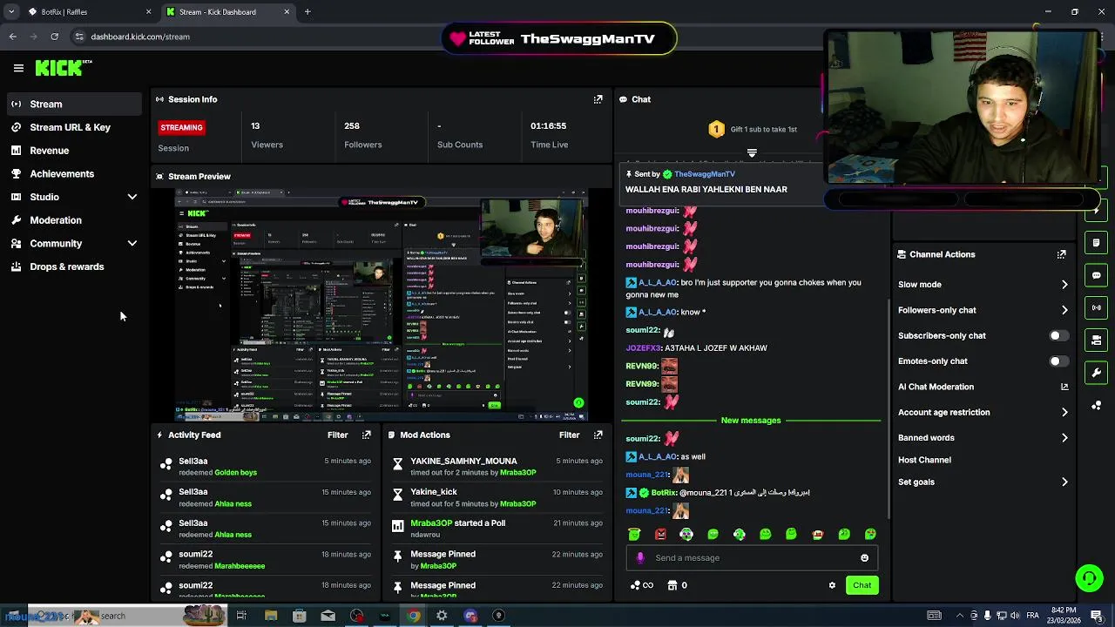Click the Kick logo

[59, 68]
